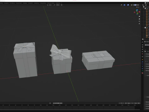The image size is (149, 112).
Task: Switch perspective/orthographic with the grid icon
Action: click(x=139, y=24)
